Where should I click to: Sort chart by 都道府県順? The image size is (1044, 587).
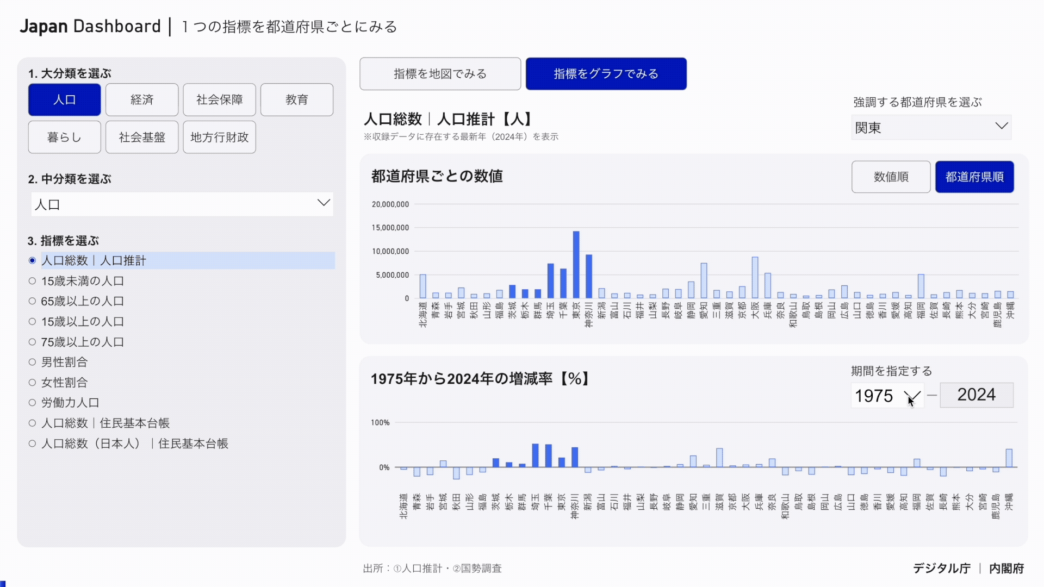coord(974,177)
